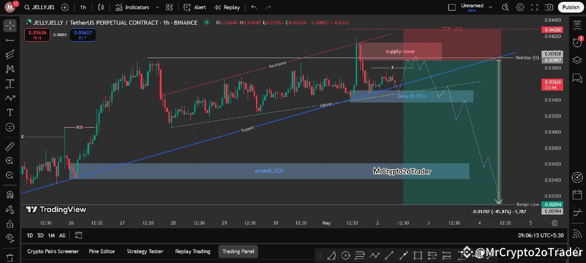586x263 pixels.
Task: Select the brush geometric shapes tool
Action: click(10, 98)
